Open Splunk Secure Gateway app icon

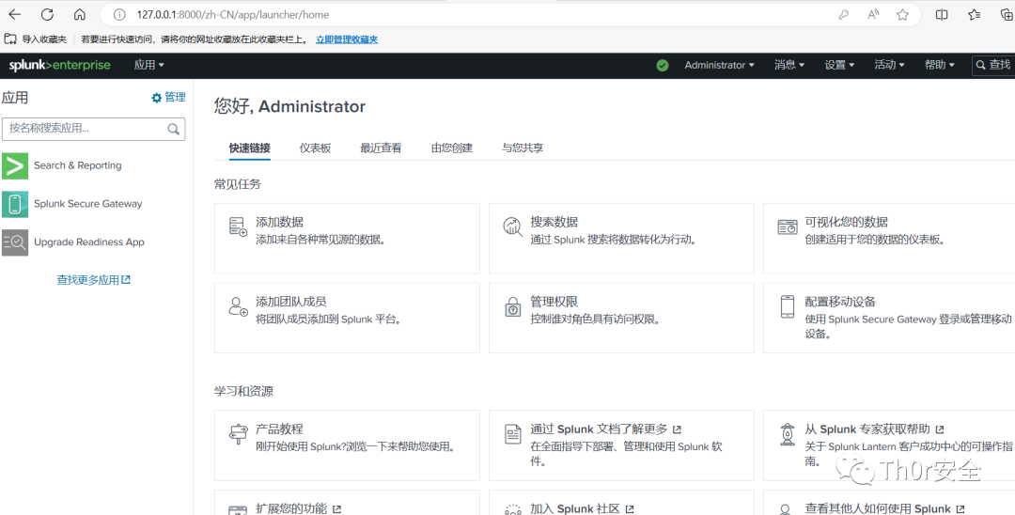[15, 204]
